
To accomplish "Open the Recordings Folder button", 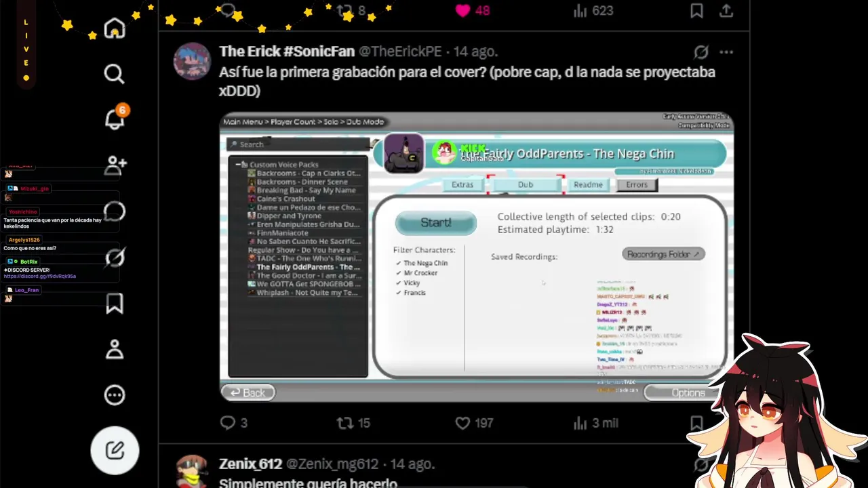I will coord(663,254).
